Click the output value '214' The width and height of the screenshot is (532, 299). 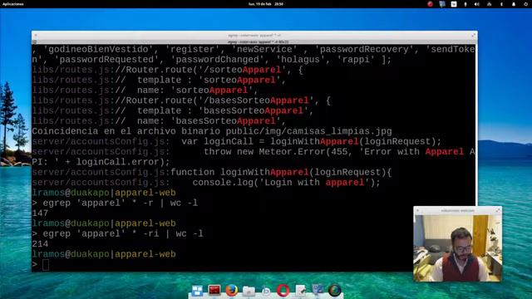40,244
